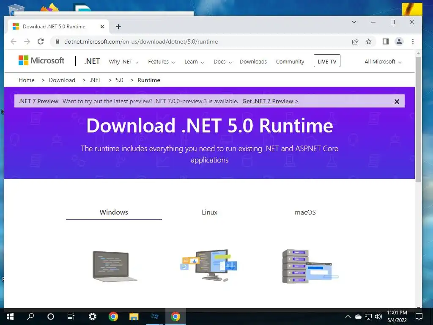Click active Chrome window taskbar icon

click(x=175, y=317)
